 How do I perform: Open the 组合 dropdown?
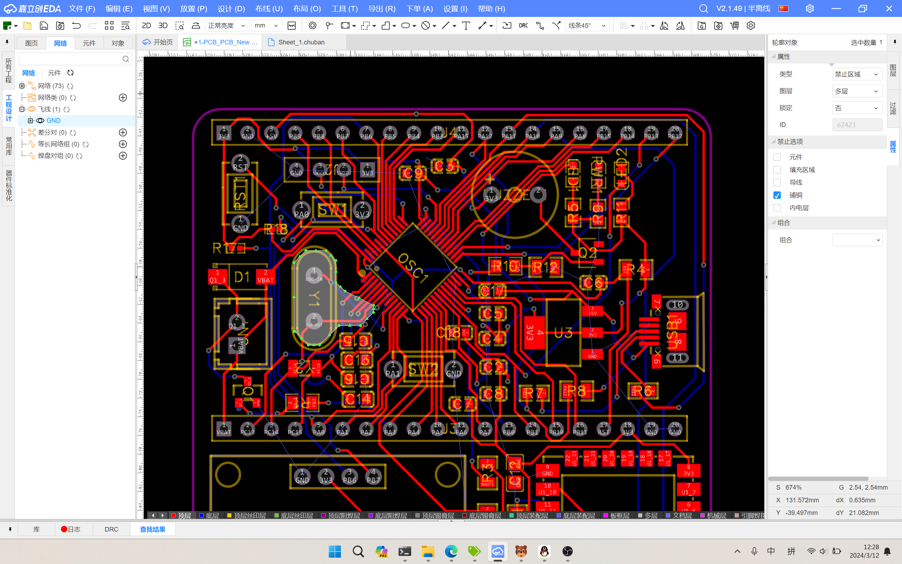pyautogui.click(x=857, y=240)
